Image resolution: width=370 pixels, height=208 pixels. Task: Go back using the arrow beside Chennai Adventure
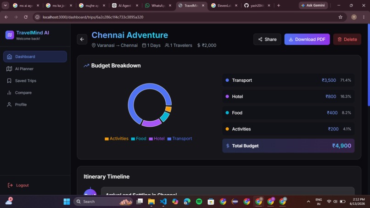tap(82, 39)
